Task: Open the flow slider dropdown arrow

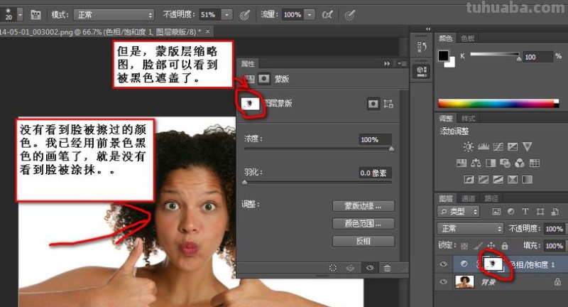Action: point(310,15)
